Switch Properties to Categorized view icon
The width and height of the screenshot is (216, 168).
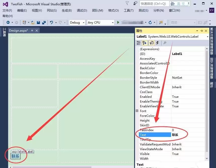(138, 43)
